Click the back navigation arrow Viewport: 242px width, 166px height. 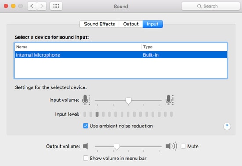pyautogui.click(x=32, y=6)
